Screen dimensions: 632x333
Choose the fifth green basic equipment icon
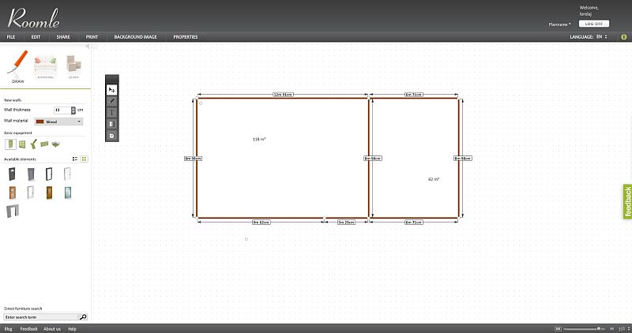coord(55,144)
